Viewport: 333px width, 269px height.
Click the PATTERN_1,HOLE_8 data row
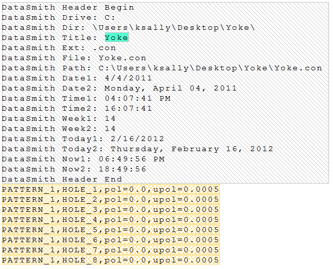pos(111,260)
